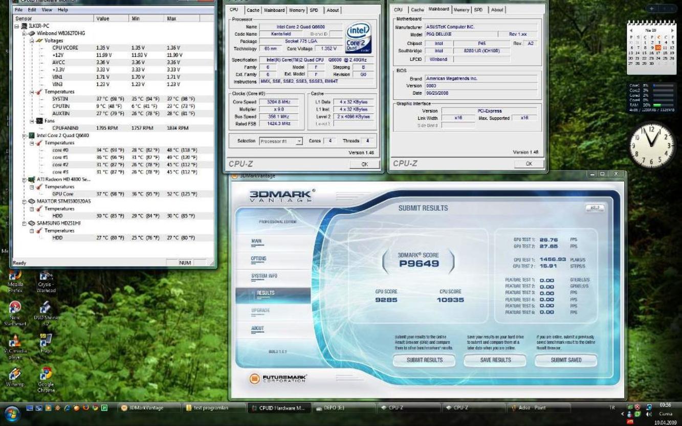Open Internet Explorer quick launch icon

tap(67, 408)
